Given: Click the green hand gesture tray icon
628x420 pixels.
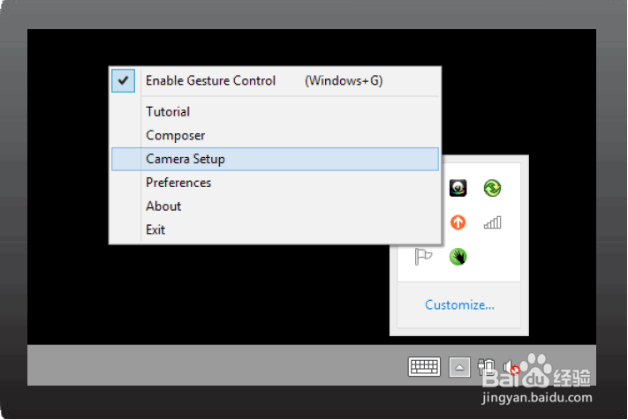Looking at the screenshot, I should tap(458, 257).
